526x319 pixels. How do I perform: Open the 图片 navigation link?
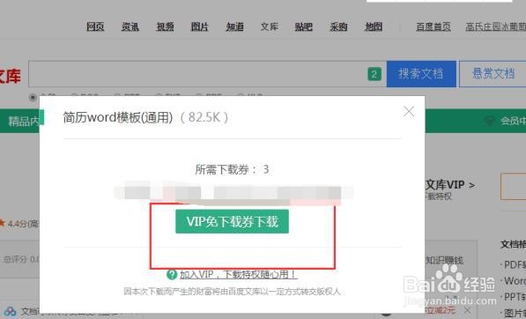click(200, 26)
